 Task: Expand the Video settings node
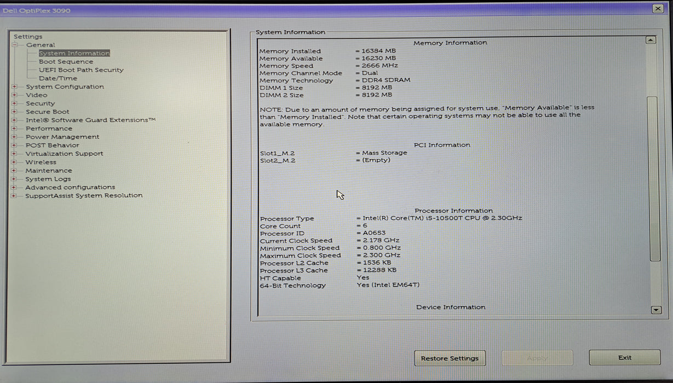coord(14,95)
